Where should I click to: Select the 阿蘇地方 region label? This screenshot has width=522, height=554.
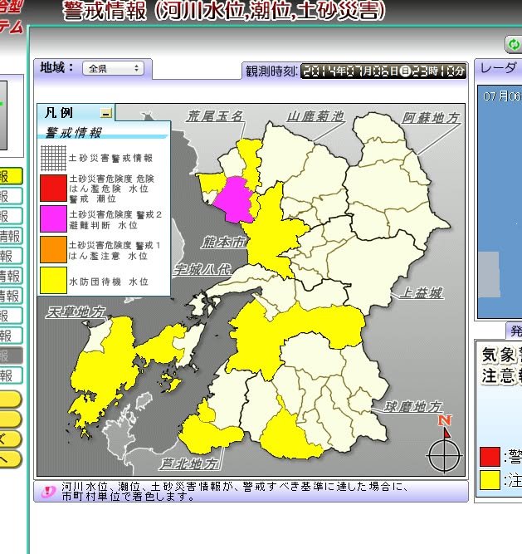point(432,118)
